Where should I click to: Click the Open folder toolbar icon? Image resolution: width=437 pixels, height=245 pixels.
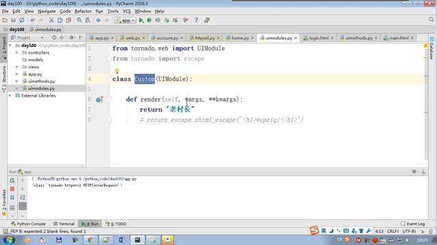5,20
